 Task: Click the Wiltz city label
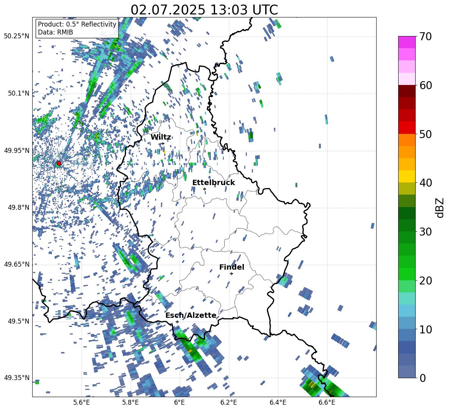[161, 137]
